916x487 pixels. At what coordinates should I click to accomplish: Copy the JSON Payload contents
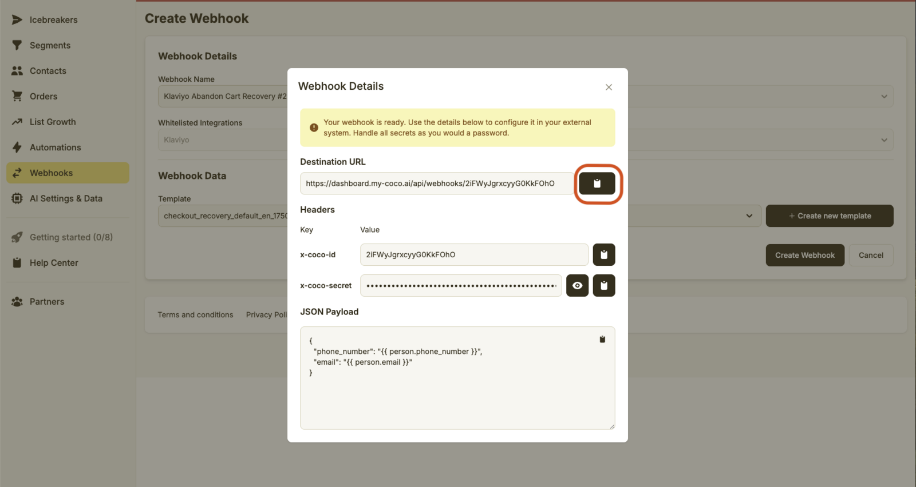(602, 340)
